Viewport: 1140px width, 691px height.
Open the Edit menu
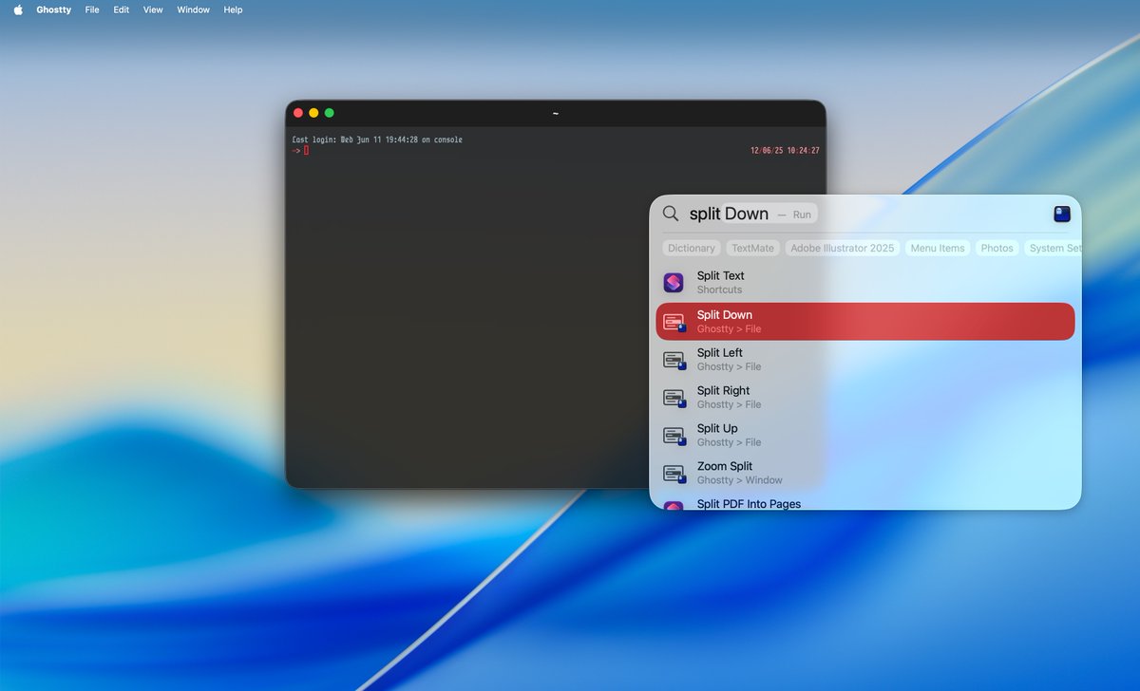tap(122, 9)
